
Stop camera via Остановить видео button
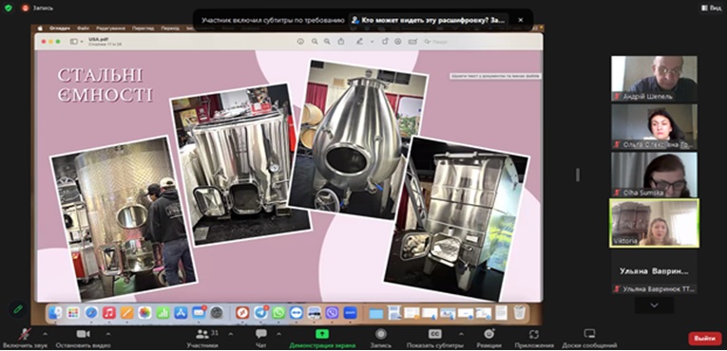click(83, 339)
